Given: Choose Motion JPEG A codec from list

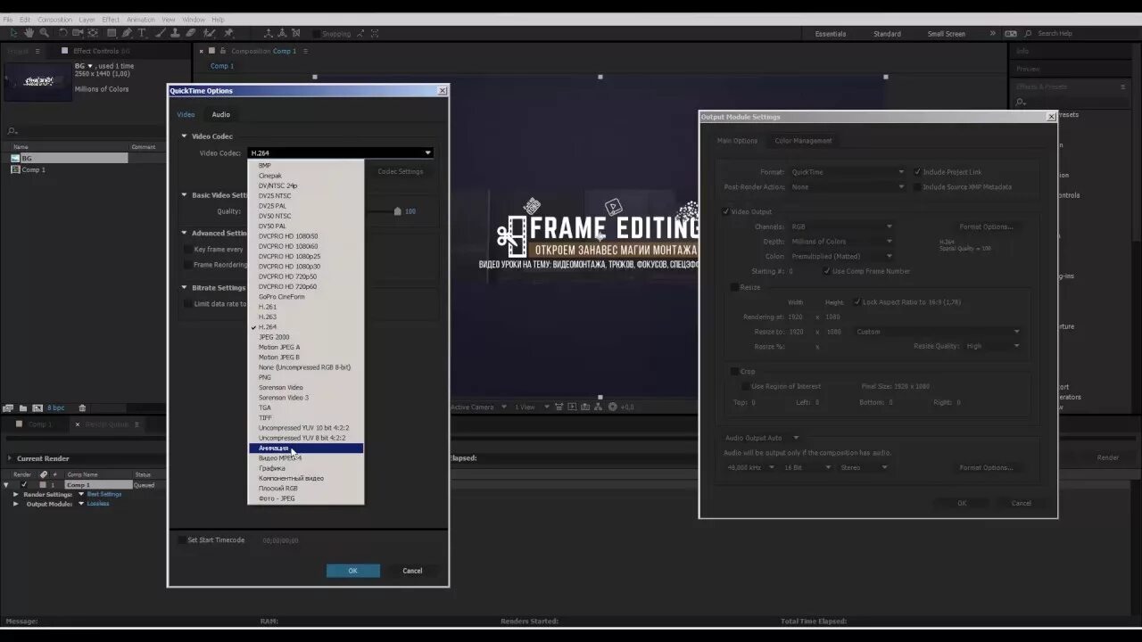Looking at the screenshot, I should click(306, 347).
